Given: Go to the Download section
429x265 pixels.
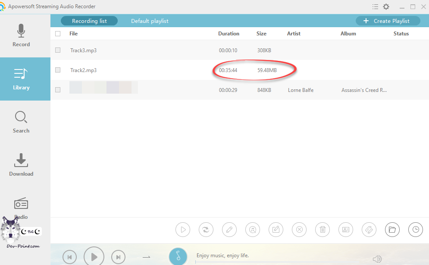Looking at the screenshot, I should [21, 165].
